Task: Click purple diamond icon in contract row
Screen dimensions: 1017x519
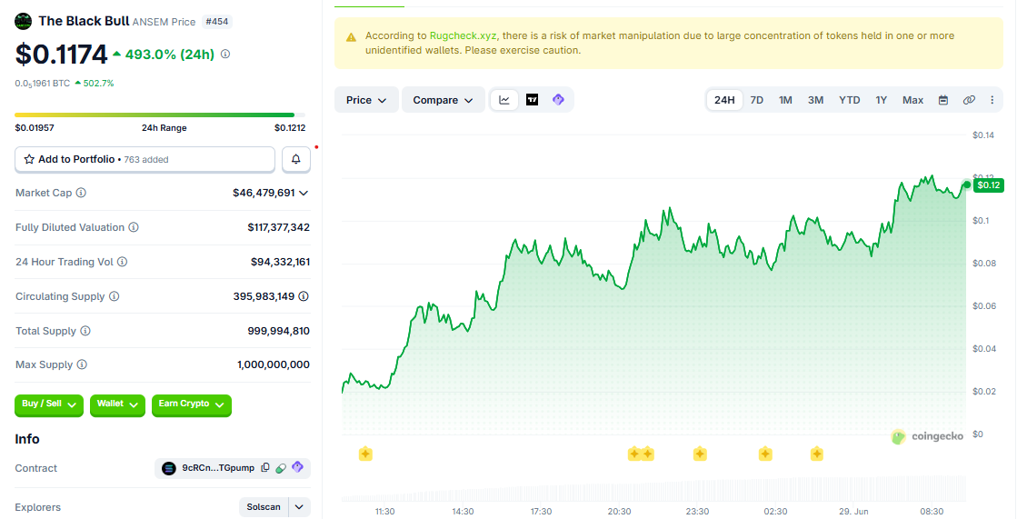Action: tap(298, 467)
